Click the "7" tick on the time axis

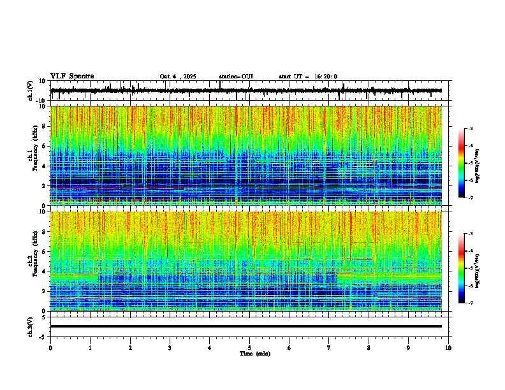click(x=329, y=348)
